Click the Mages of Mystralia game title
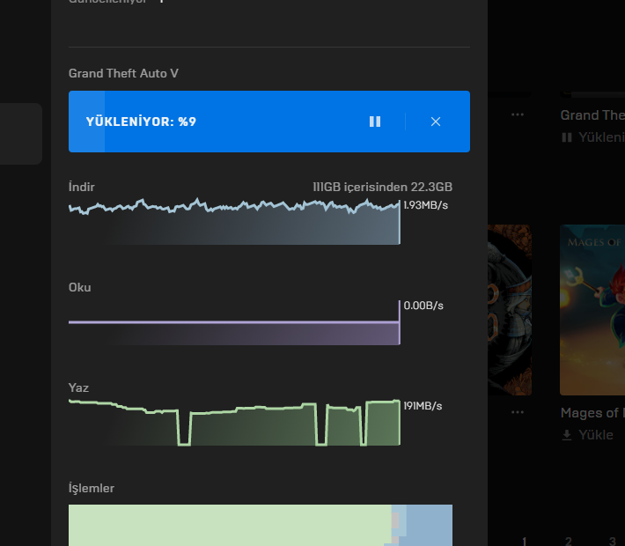 pos(592,413)
